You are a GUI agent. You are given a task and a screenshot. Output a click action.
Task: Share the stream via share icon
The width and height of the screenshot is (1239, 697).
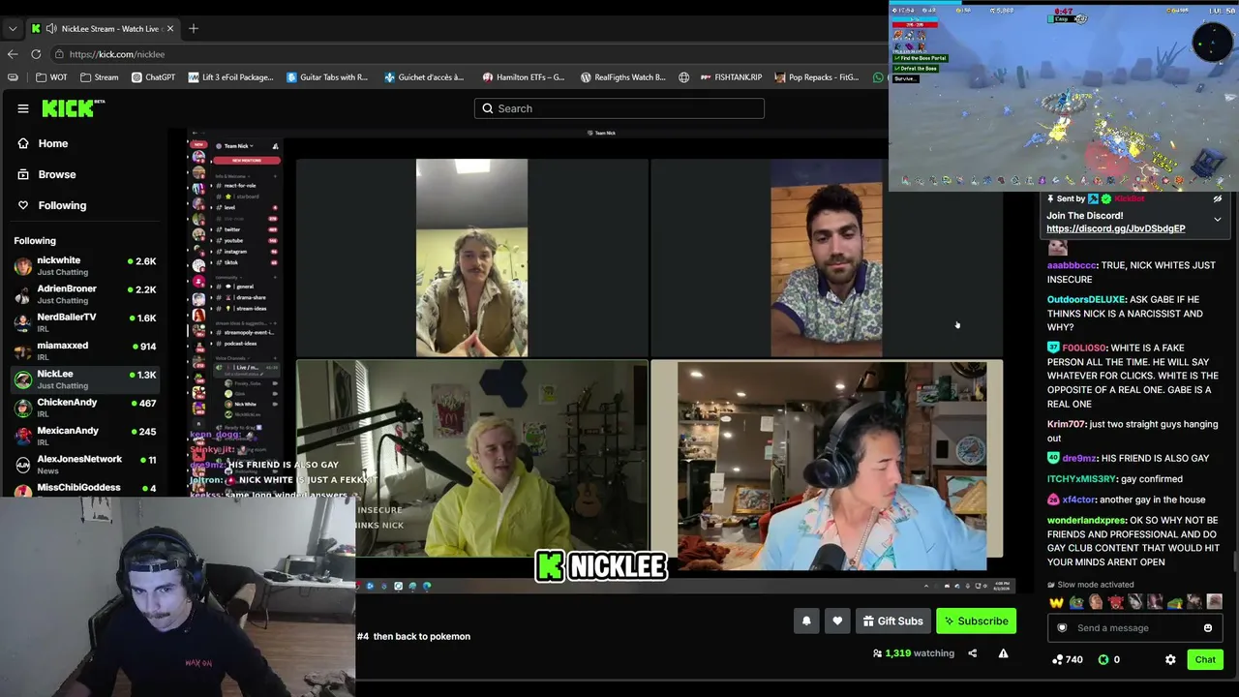tap(972, 653)
